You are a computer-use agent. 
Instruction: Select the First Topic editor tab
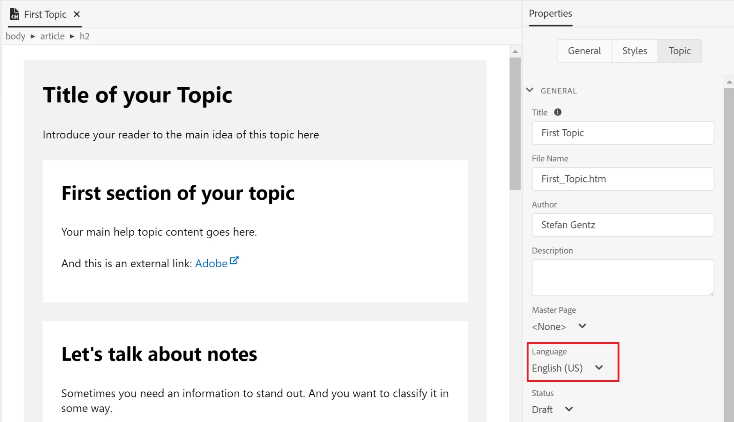click(45, 14)
